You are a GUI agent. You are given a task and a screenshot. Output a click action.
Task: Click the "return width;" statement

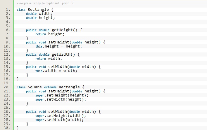tap(49, 58)
